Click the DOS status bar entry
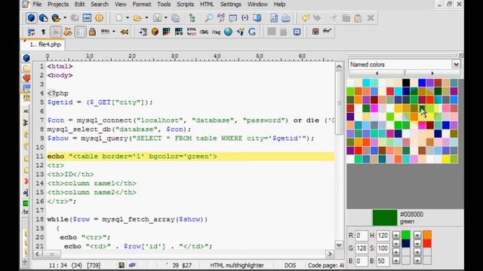 click(290, 265)
